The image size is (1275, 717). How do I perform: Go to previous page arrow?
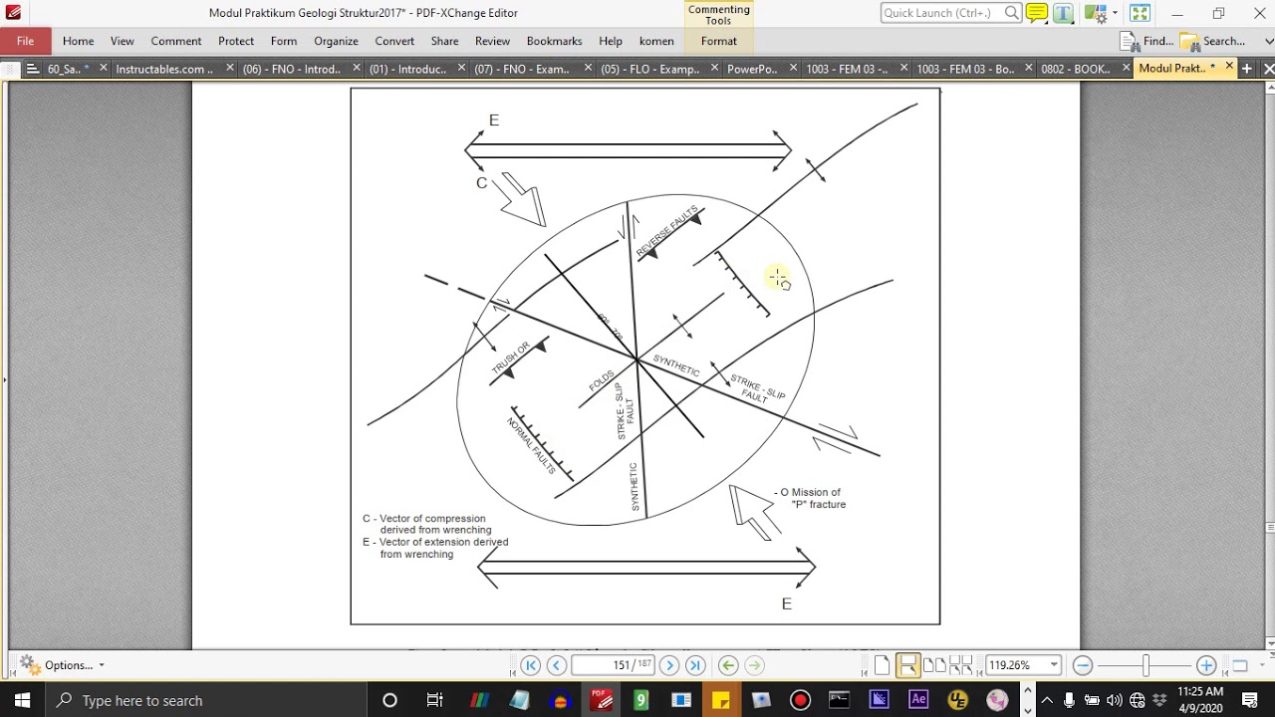[x=557, y=665]
